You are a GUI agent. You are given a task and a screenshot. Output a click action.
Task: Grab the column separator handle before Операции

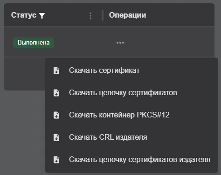[103, 15]
